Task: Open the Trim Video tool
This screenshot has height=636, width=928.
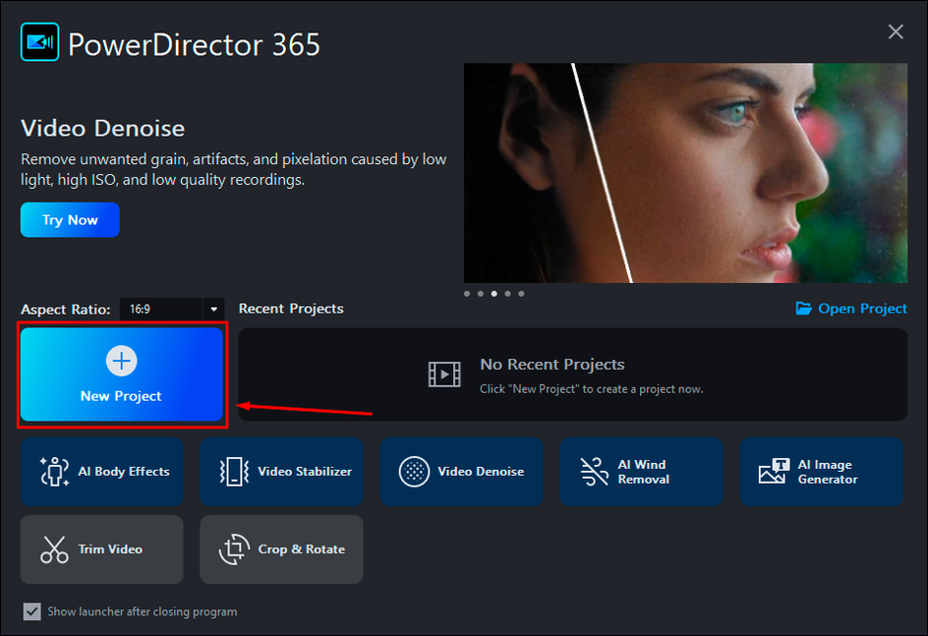Action: (x=102, y=549)
